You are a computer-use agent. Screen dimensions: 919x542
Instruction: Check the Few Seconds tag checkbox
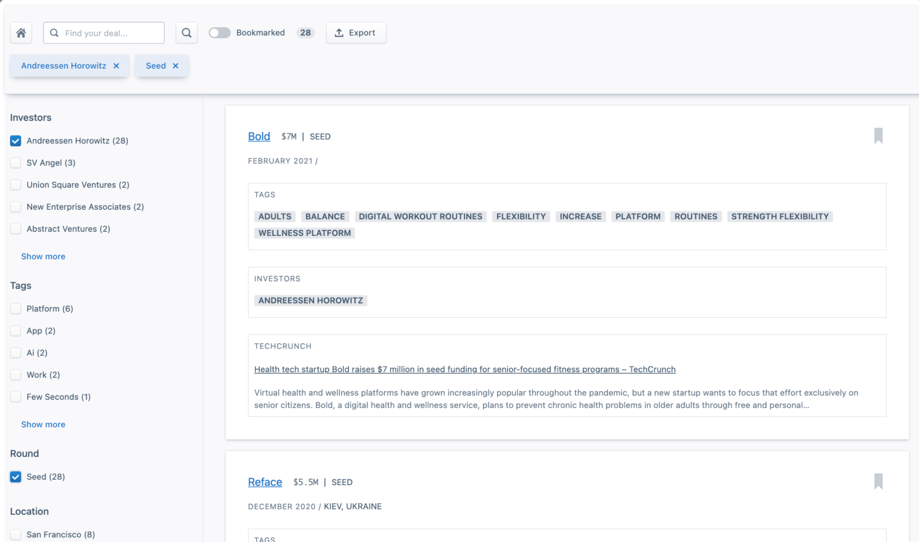tap(16, 397)
